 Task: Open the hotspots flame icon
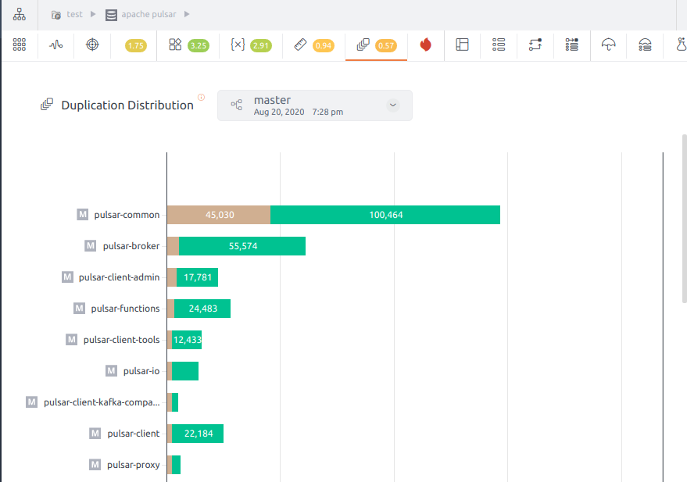click(x=426, y=45)
